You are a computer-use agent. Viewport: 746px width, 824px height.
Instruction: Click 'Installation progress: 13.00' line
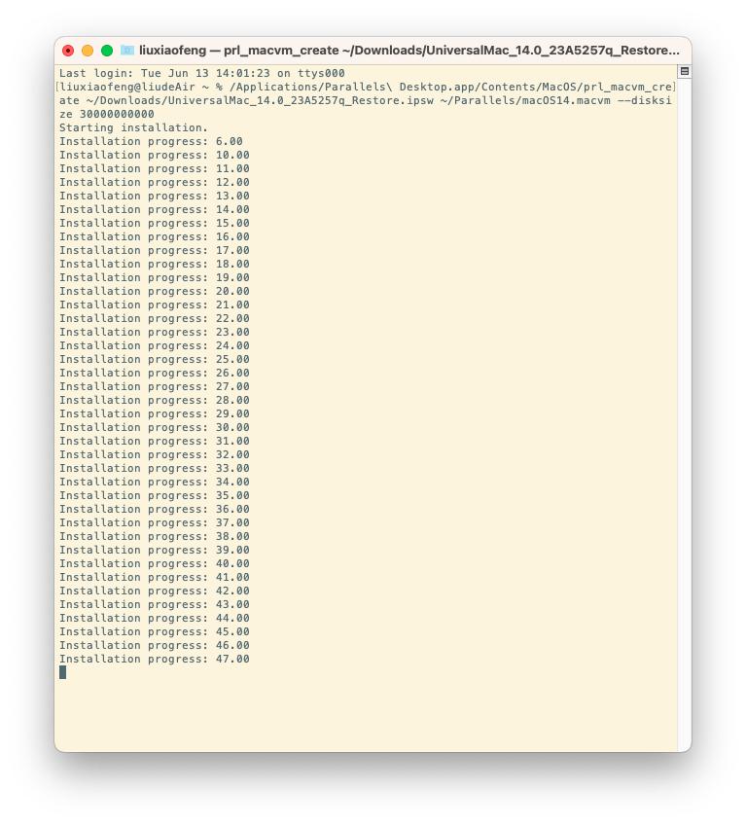154,196
